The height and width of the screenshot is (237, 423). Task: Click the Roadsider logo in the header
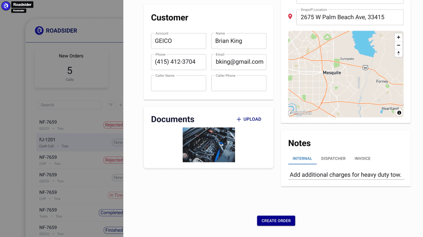click(56, 31)
